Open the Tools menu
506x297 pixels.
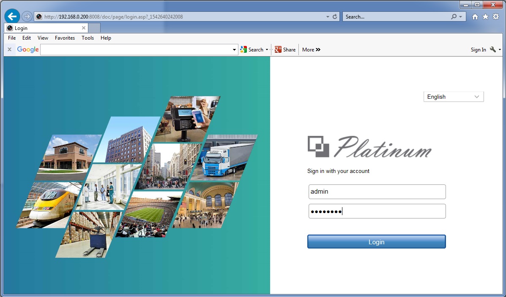88,38
